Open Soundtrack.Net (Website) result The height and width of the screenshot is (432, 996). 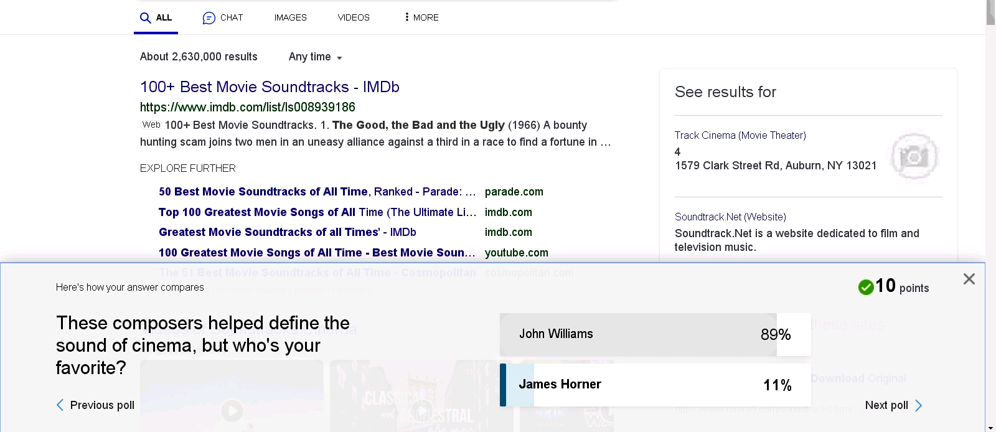click(730, 217)
